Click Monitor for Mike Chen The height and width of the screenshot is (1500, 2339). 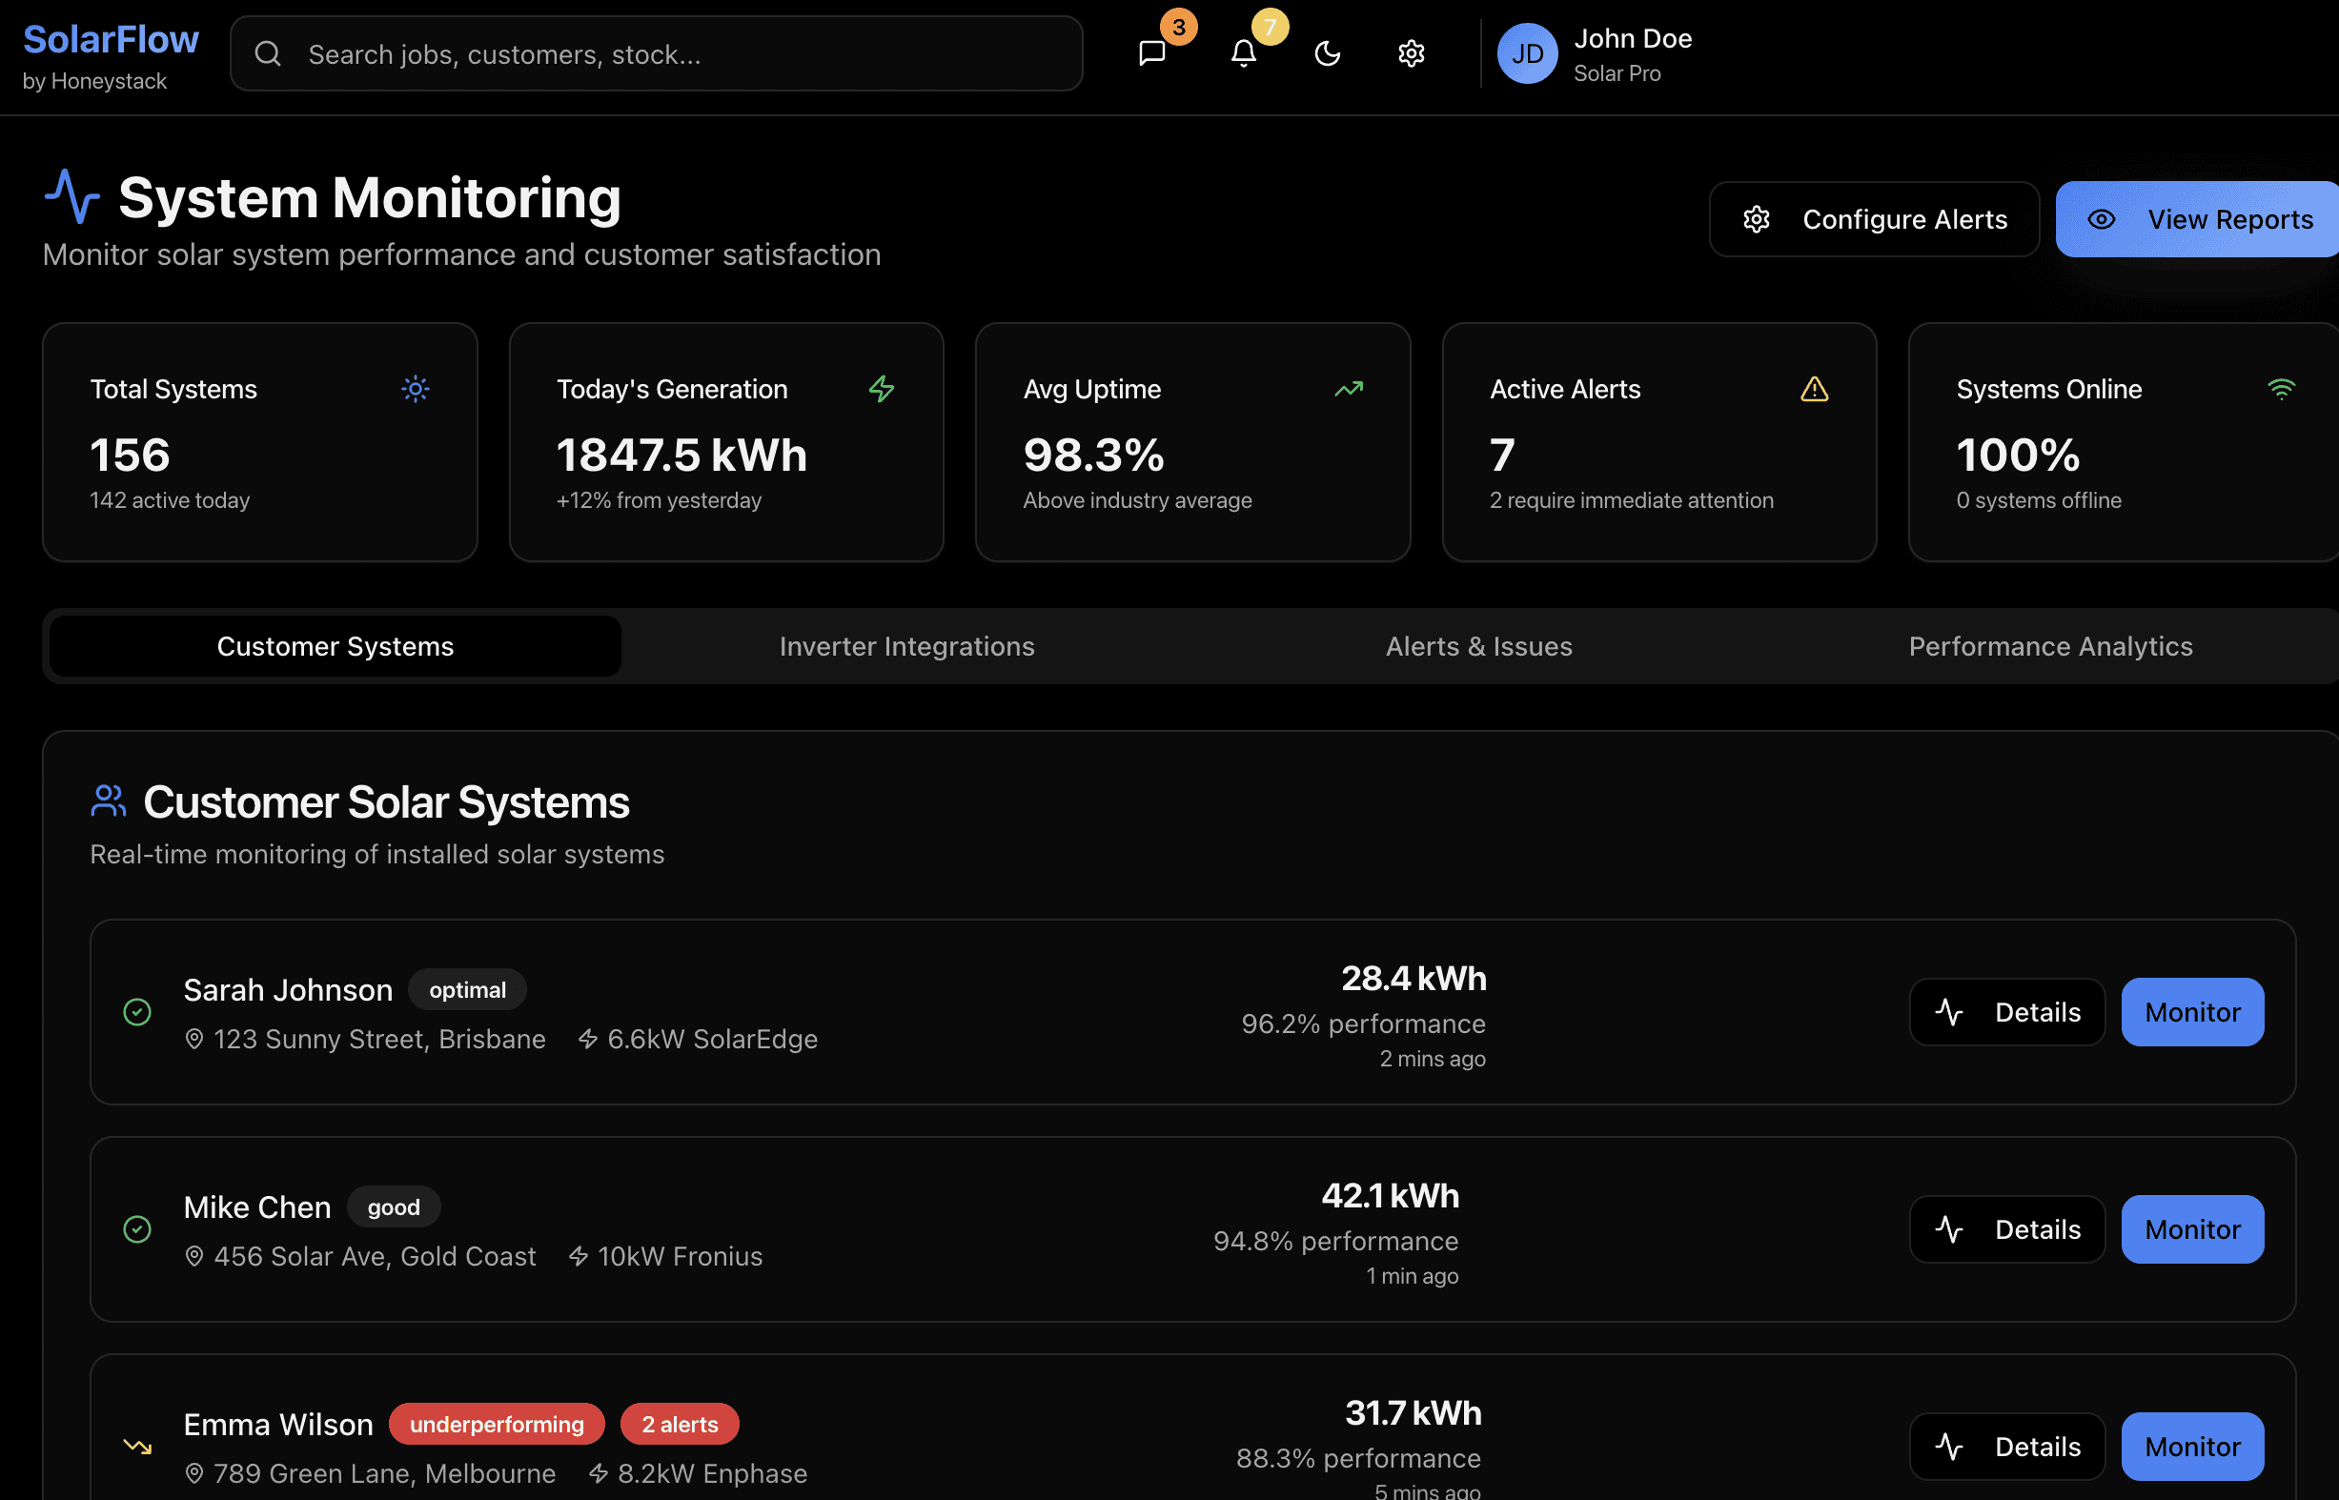2192,1229
